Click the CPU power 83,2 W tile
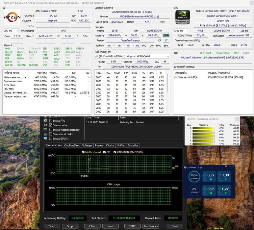Image resolution: width=254 pixels, height=230 pixels. click(x=209, y=177)
